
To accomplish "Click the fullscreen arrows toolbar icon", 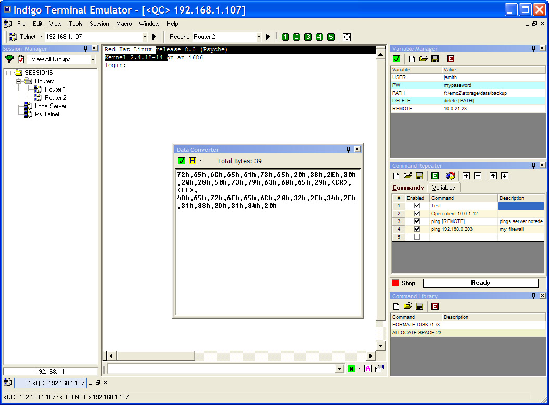I will point(347,37).
